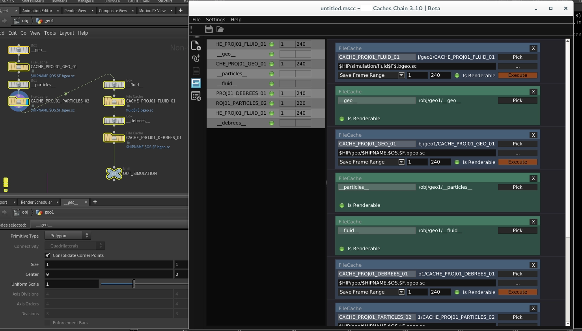Toggle green light on PROJ01_DEBREES_01 row
The width and height of the screenshot is (582, 331).
[x=272, y=93]
